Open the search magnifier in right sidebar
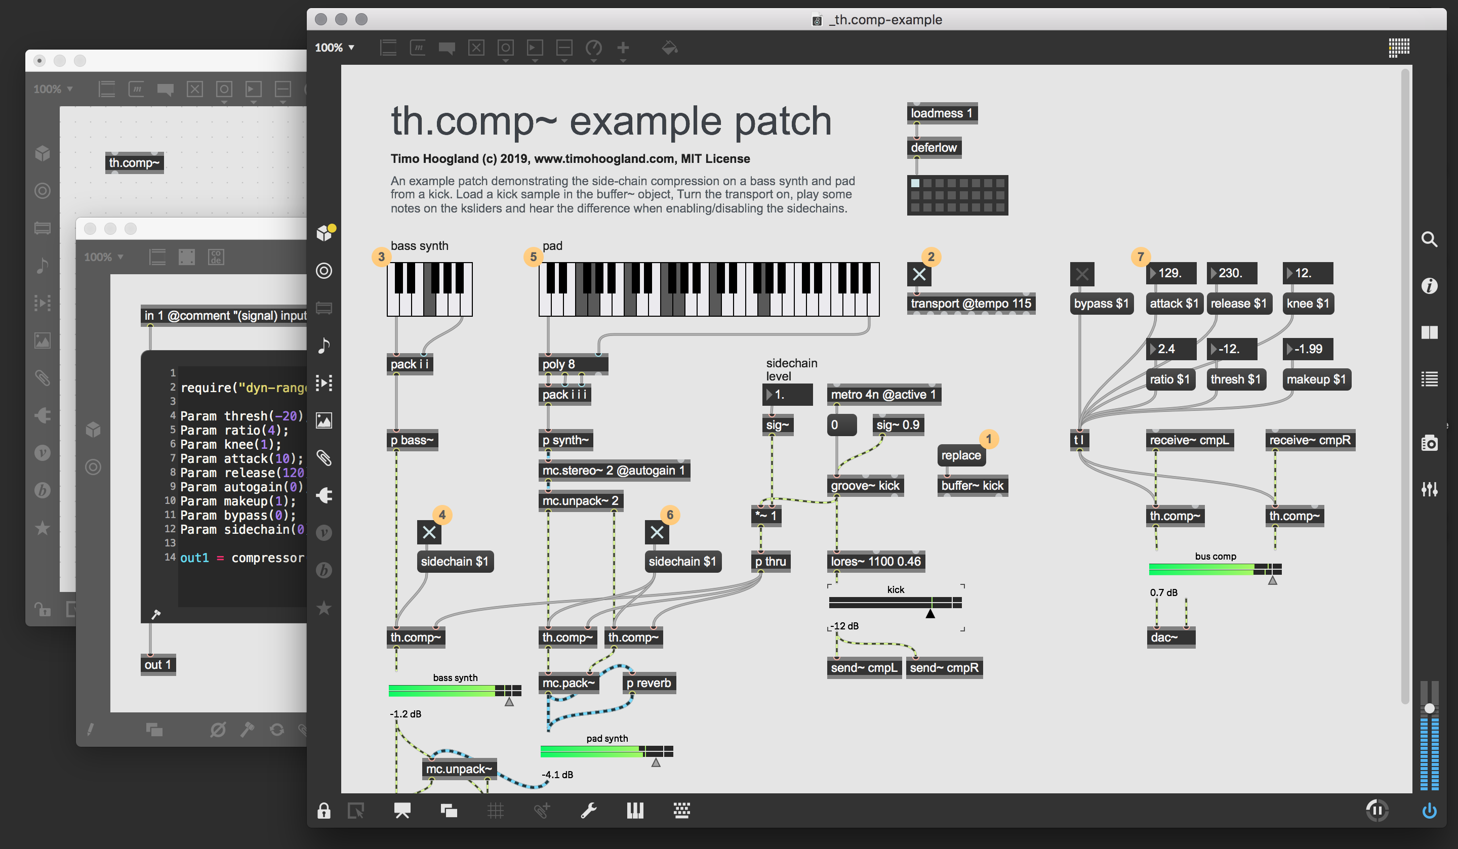 point(1429,239)
